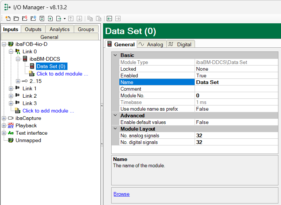Collapse the Module Layout section

115,129
